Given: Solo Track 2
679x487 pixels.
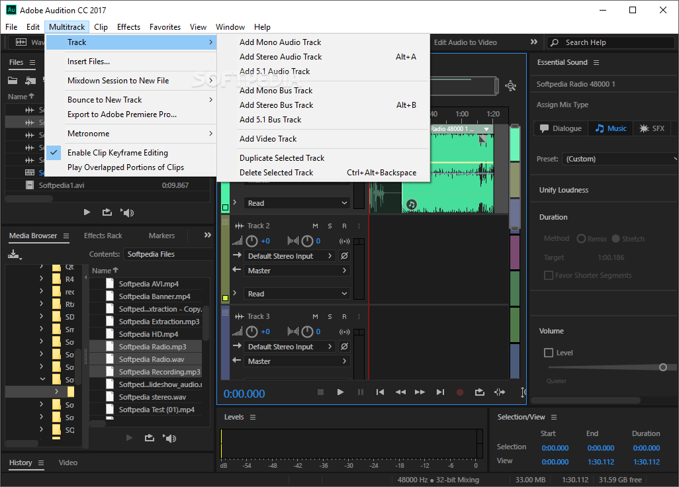Looking at the screenshot, I should point(330,226).
